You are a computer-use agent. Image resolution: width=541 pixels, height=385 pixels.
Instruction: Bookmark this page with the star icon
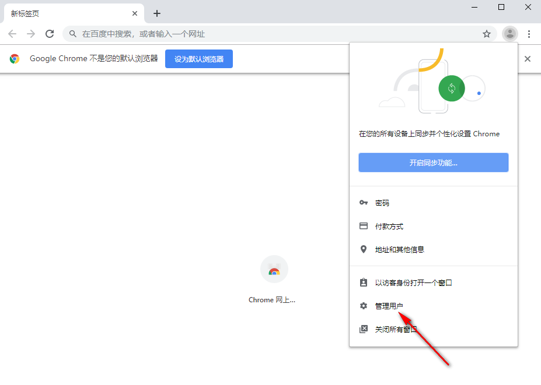(x=487, y=34)
